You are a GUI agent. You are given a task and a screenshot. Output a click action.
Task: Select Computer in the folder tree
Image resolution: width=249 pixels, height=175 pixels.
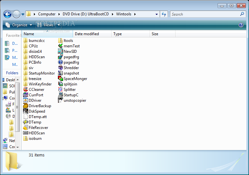(x=9, y=98)
